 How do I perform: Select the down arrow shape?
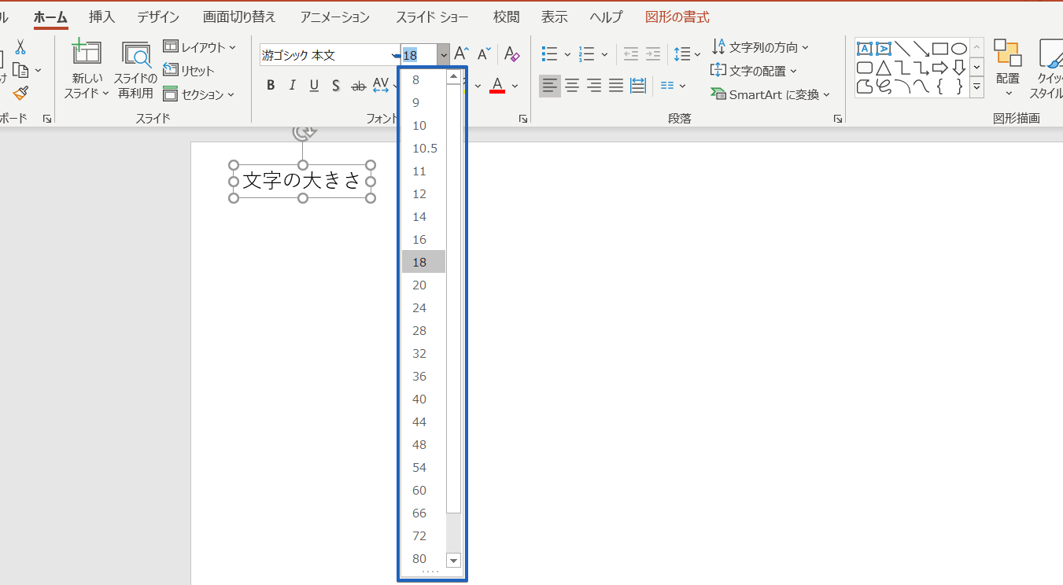click(x=958, y=68)
